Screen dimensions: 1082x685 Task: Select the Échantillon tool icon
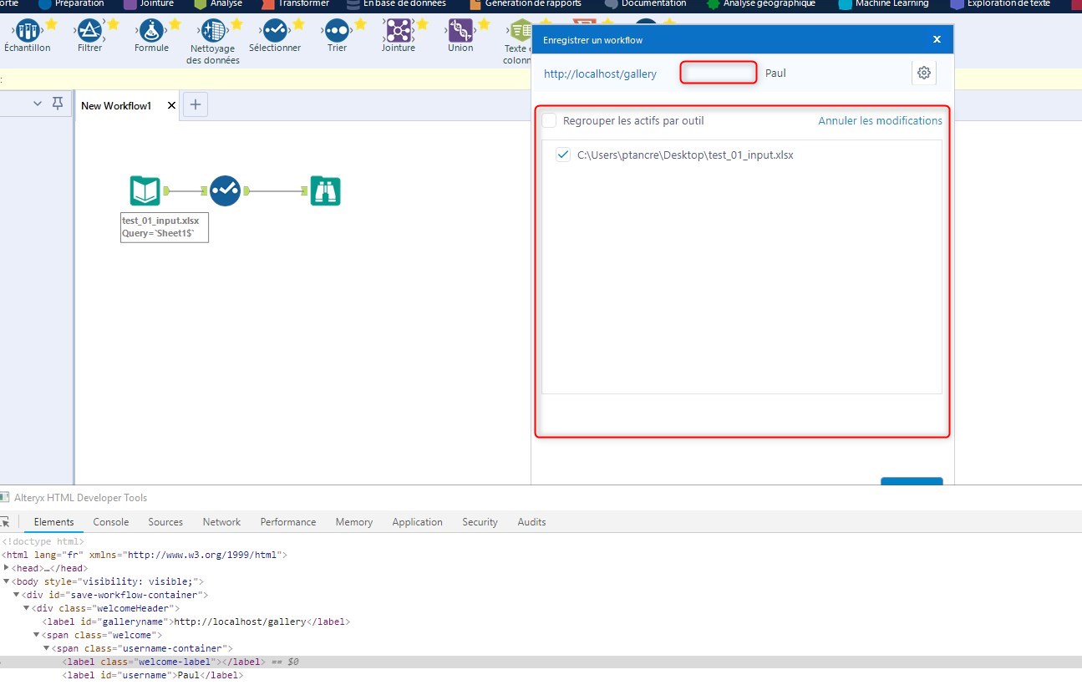click(x=27, y=31)
